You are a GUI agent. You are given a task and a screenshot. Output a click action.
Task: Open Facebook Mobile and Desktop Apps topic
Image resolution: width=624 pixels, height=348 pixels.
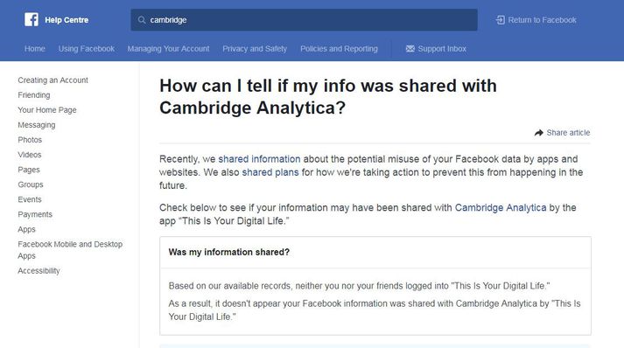click(x=70, y=250)
